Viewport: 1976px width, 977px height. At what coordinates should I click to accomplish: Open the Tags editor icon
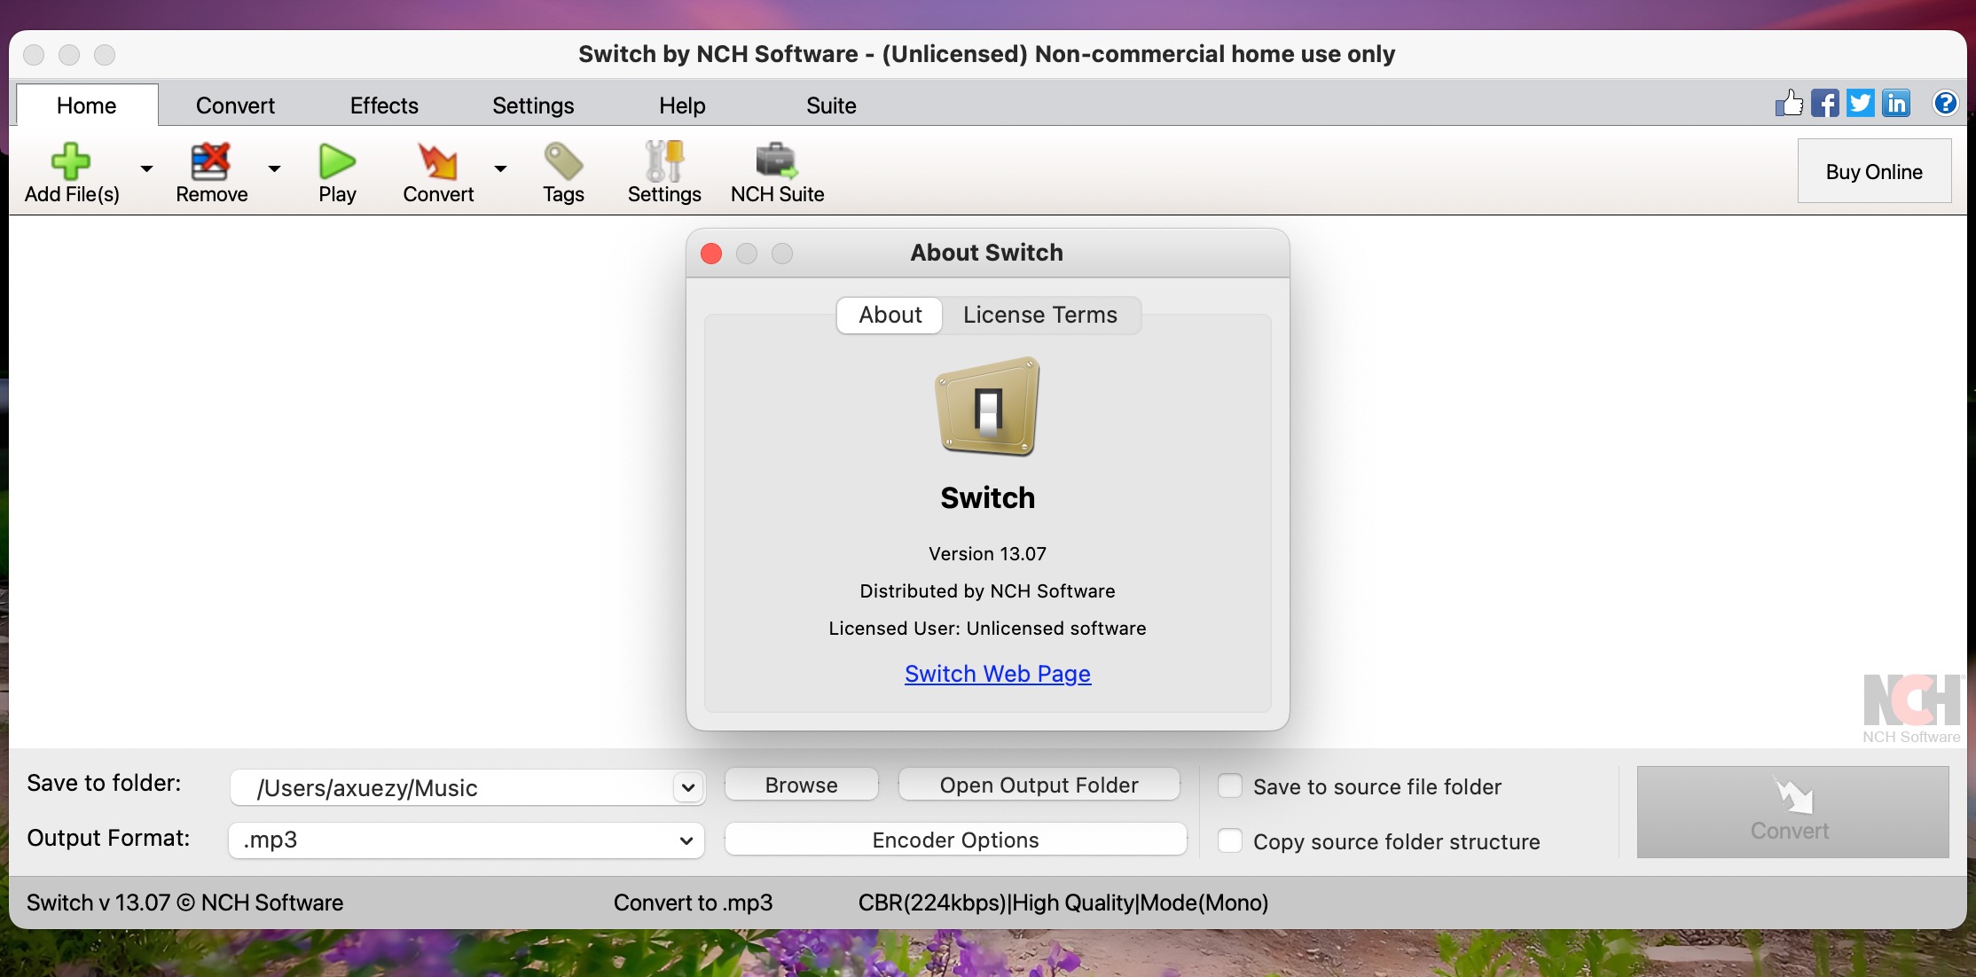(563, 161)
